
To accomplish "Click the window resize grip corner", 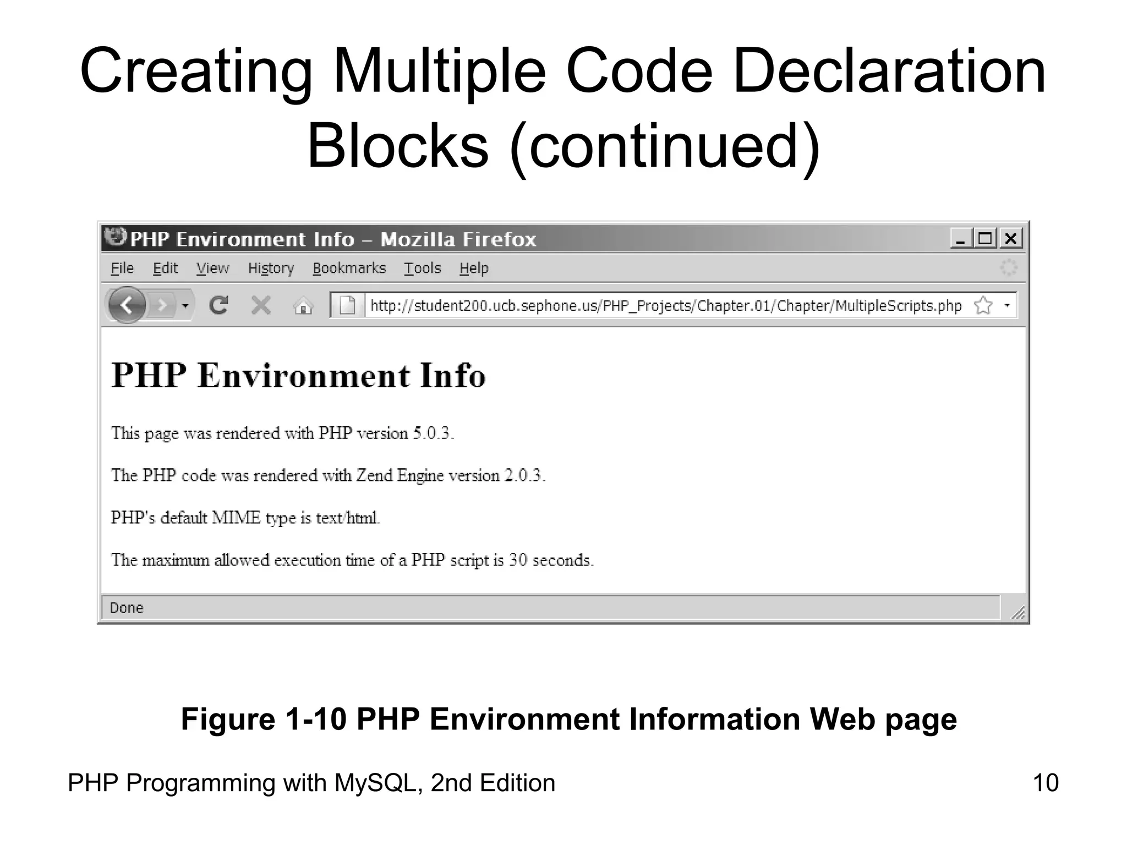I will [1017, 612].
